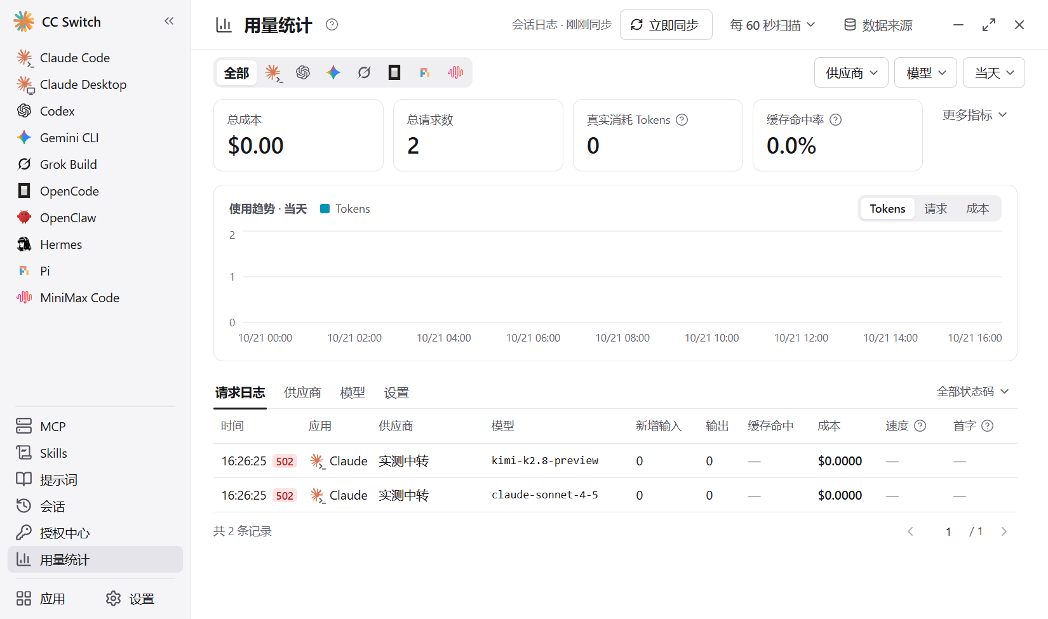Open help icon next to 用量统计 title
The width and height of the screenshot is (1048, 619).
332,24
